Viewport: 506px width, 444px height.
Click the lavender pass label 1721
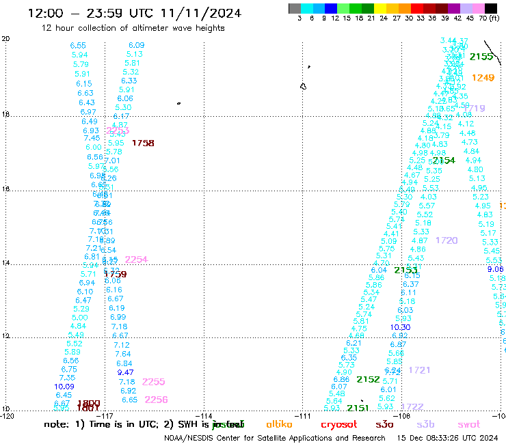point(420,370)
